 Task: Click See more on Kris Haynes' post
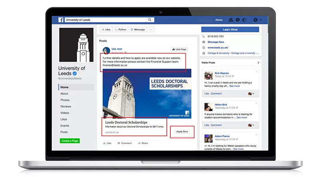(234, 86)
